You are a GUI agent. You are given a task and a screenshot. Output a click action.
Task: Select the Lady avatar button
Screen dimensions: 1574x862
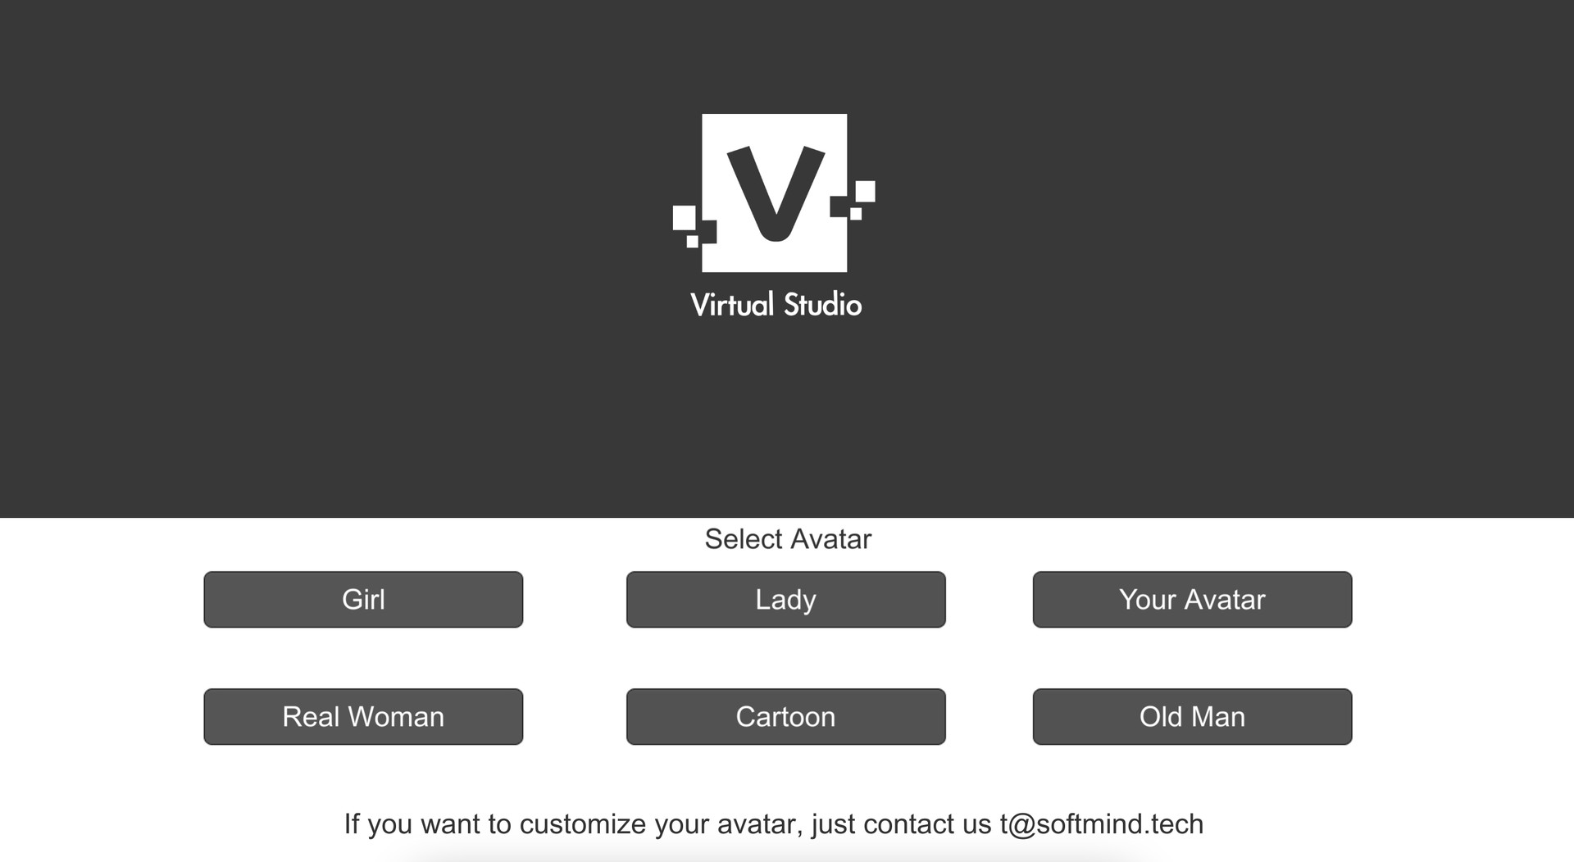(x=785, y=600)
